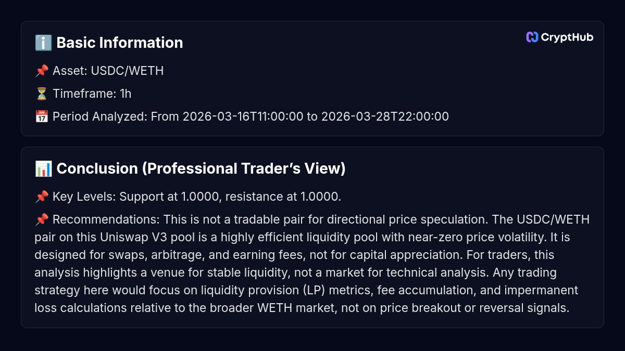
Task: Select the Basic Information heading
Action: (x=119, y=43)
